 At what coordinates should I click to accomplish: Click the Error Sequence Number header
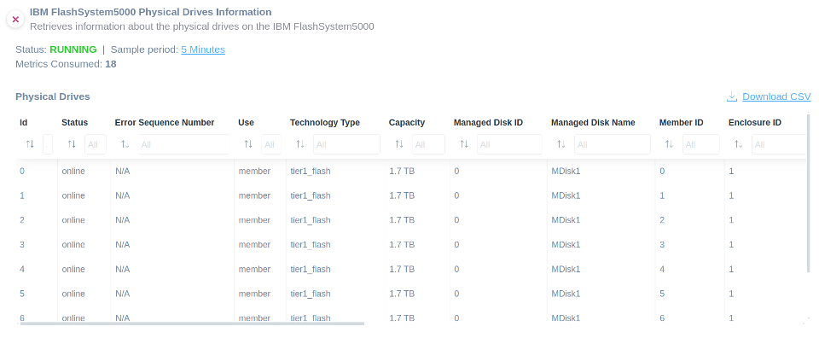click(165, 123)
